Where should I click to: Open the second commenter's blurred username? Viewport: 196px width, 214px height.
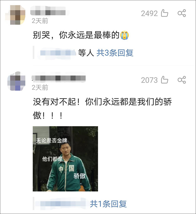click(x=58, y=78)
